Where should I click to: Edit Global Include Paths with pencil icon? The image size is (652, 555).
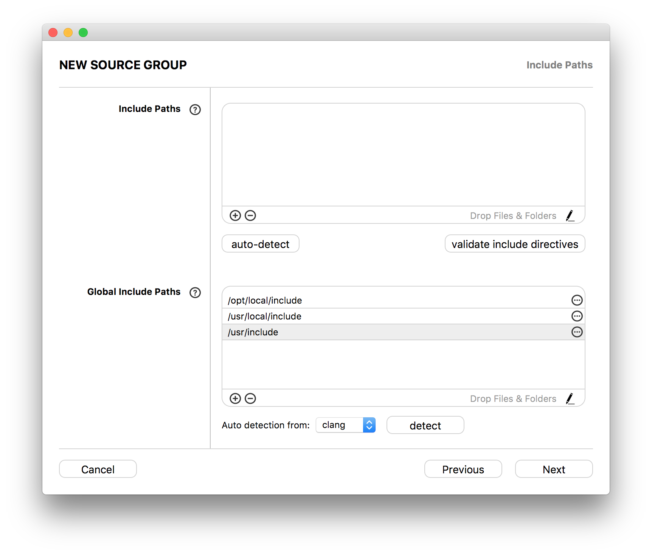pos(570,398)
